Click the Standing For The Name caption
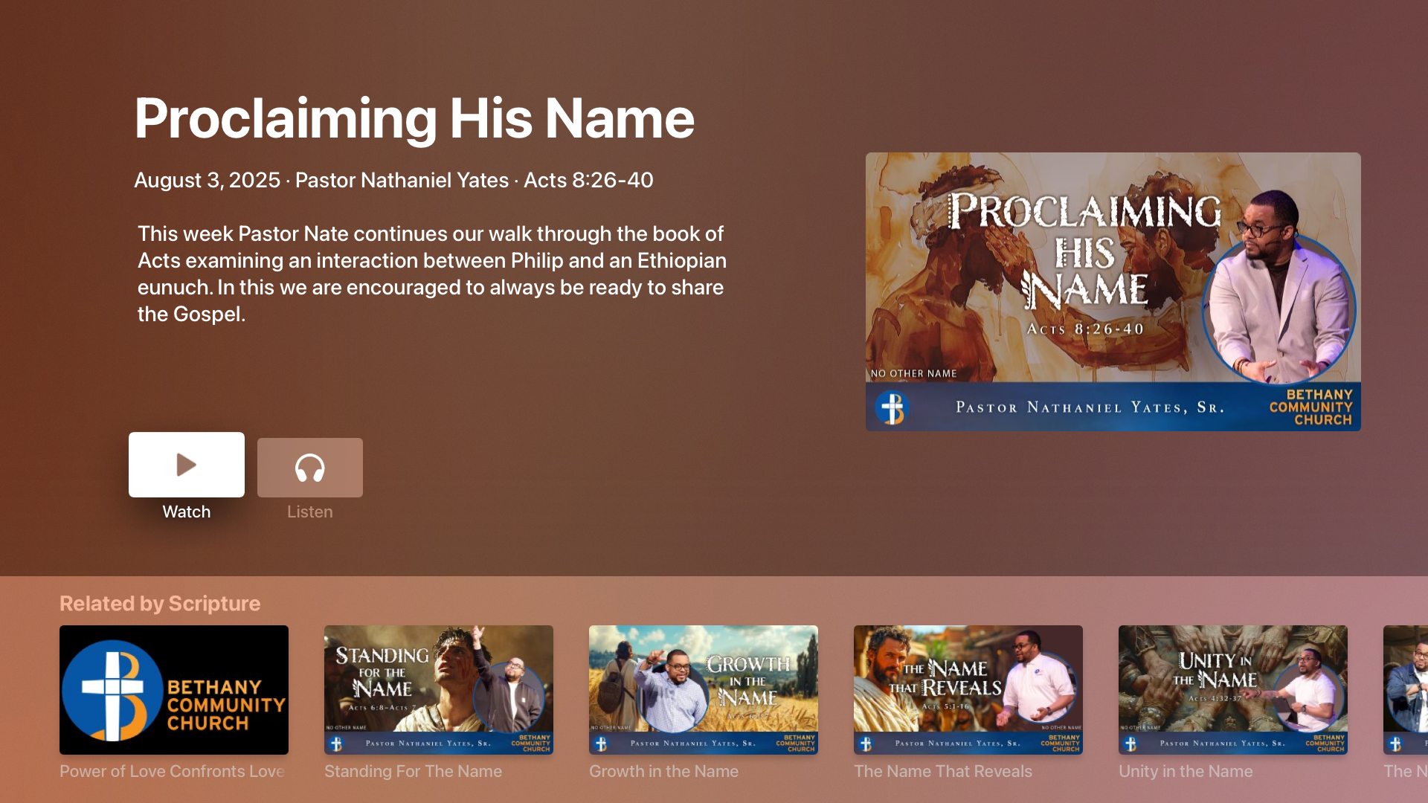This screenshot has width=1428, height=803. [413, 772]
